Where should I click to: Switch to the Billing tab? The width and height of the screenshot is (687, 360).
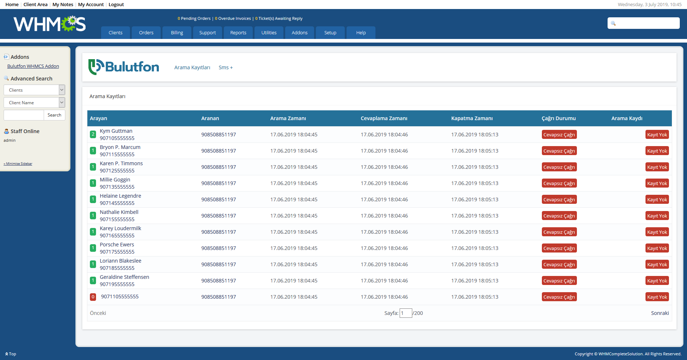point(177,32)
